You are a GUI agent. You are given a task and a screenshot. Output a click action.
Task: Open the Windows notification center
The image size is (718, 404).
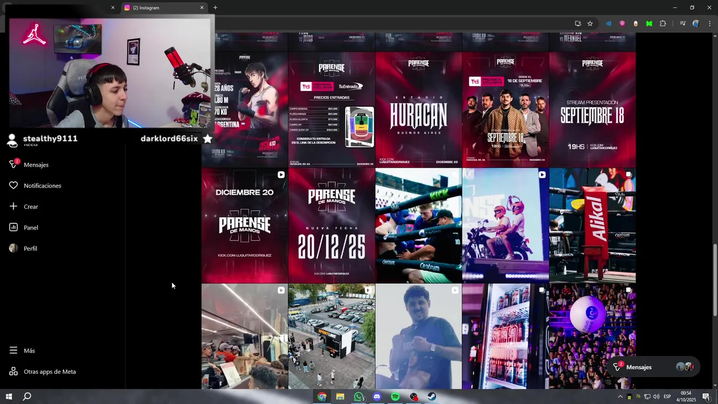click(706, 397)
